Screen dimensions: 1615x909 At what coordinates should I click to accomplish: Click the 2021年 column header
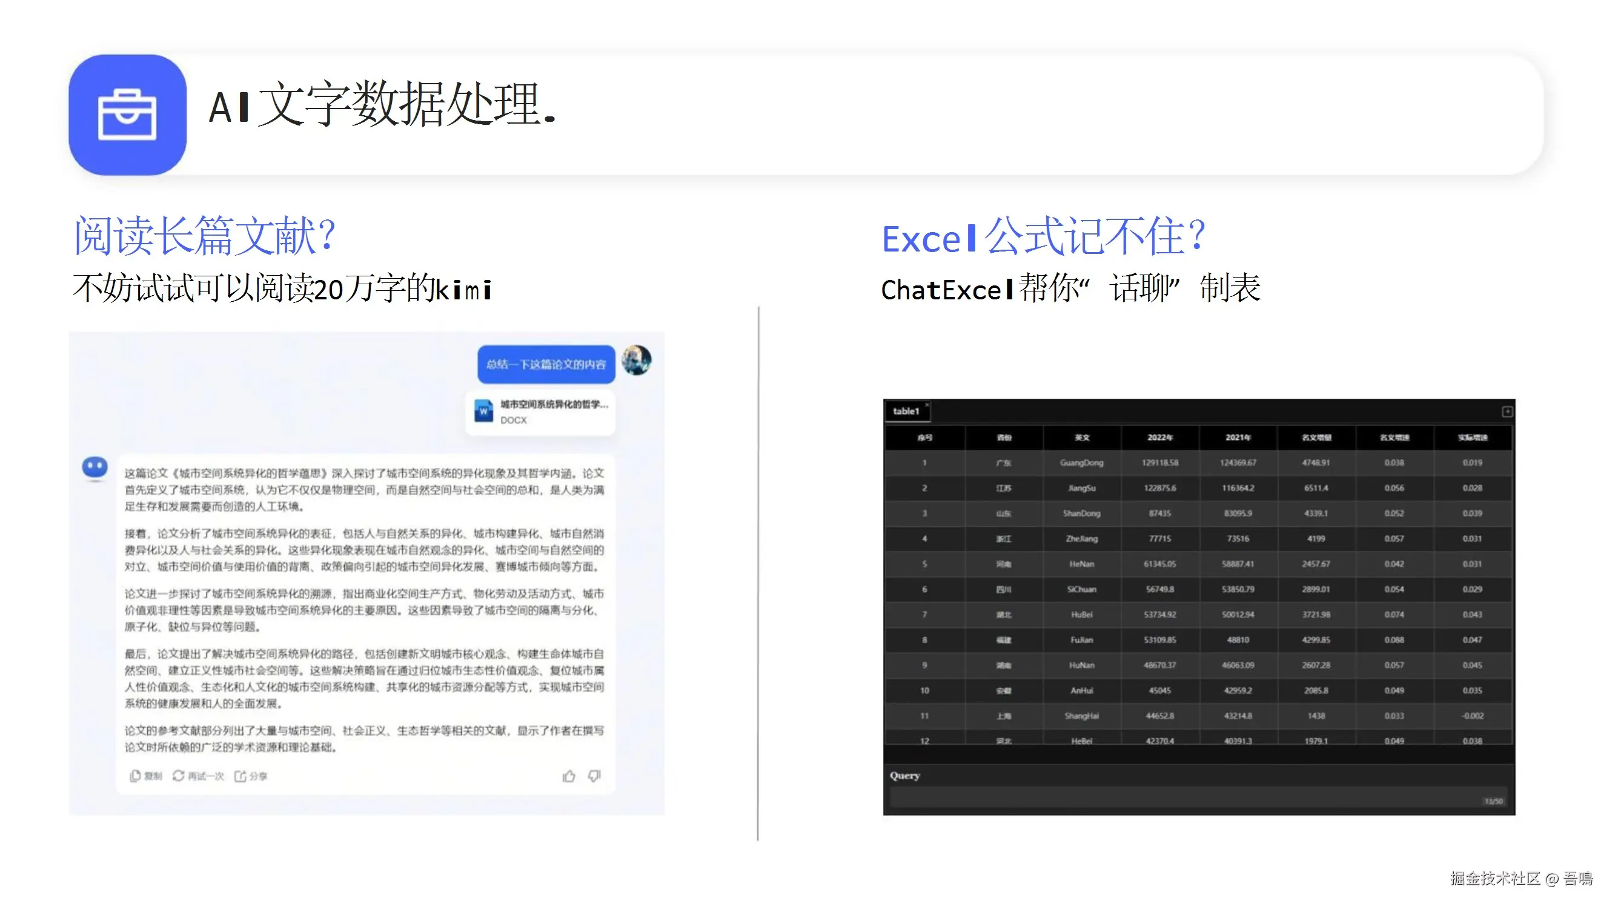click(1238, 438)
